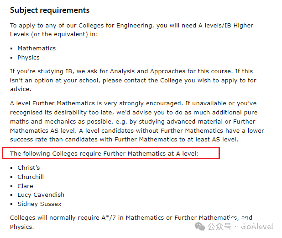The image size is (282, 238).
Task: Click the Mathematics list item
Action: (x=37, y=49)
